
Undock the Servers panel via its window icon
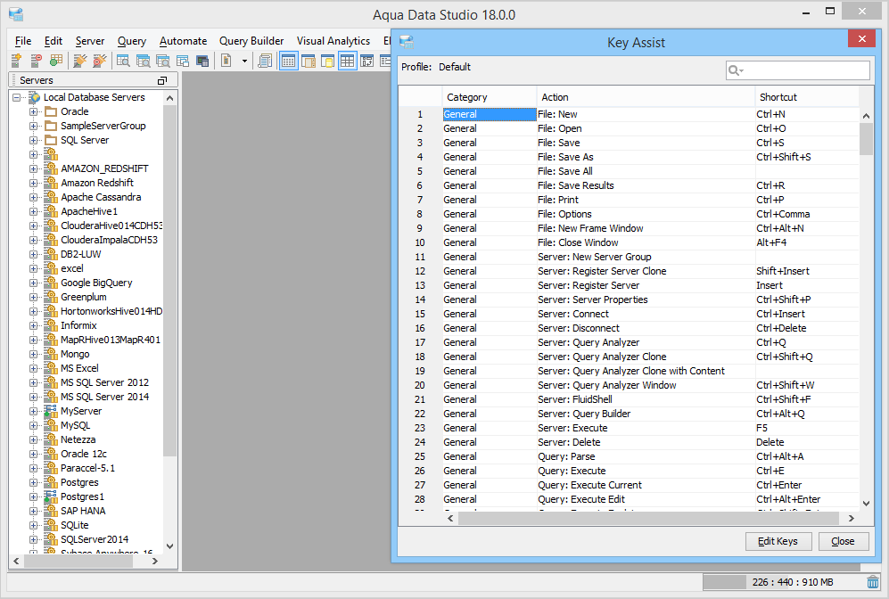coord(161,80)
